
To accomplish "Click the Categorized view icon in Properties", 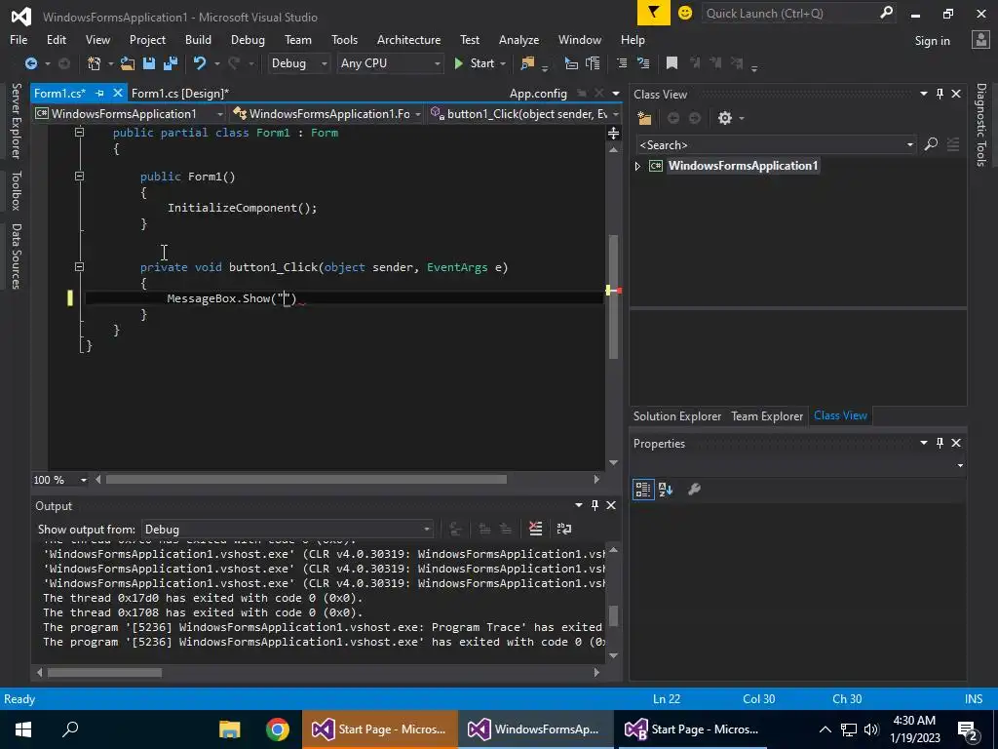I will tap(643, 490).
